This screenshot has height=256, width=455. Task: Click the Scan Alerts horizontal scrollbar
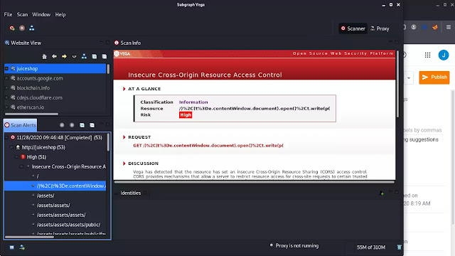point(29,237)
